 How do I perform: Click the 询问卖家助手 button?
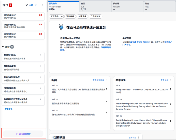[x=23, y=134]
